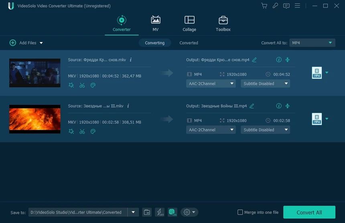Expand the Add Files dropdown arrow
Screen dimensions: 345x223
pyautogui.click(x=41, y=43)
